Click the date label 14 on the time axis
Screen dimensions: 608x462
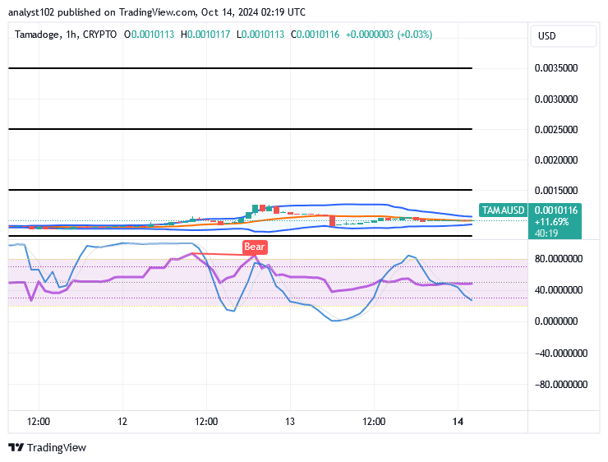point(458,421)
